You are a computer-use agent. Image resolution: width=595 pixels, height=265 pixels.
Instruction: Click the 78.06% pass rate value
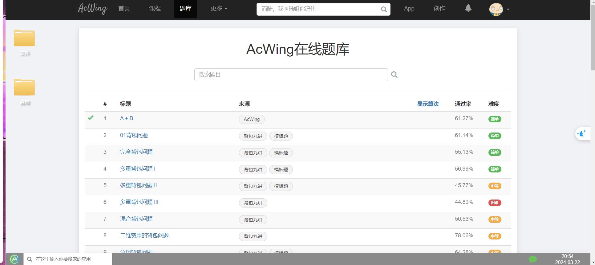click(x=464, y=235)
